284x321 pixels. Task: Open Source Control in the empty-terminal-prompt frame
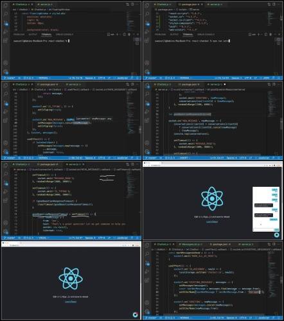pos(6,23)
